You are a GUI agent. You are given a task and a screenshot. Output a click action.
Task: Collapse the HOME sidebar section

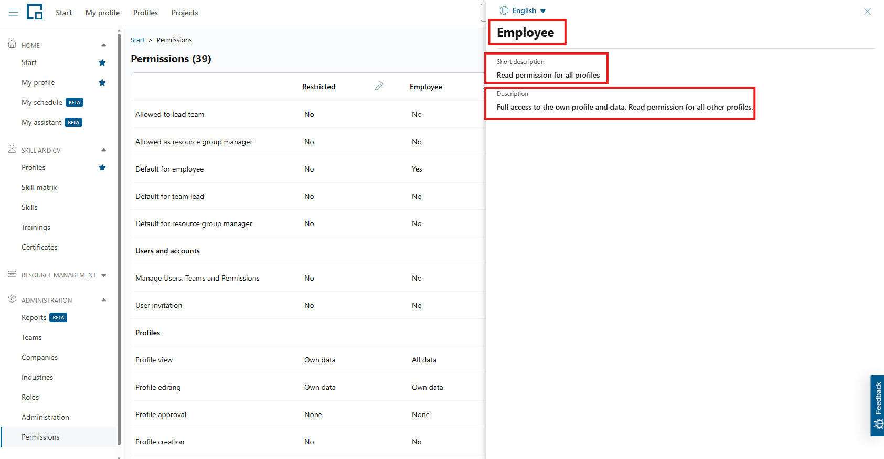(103, 46)
